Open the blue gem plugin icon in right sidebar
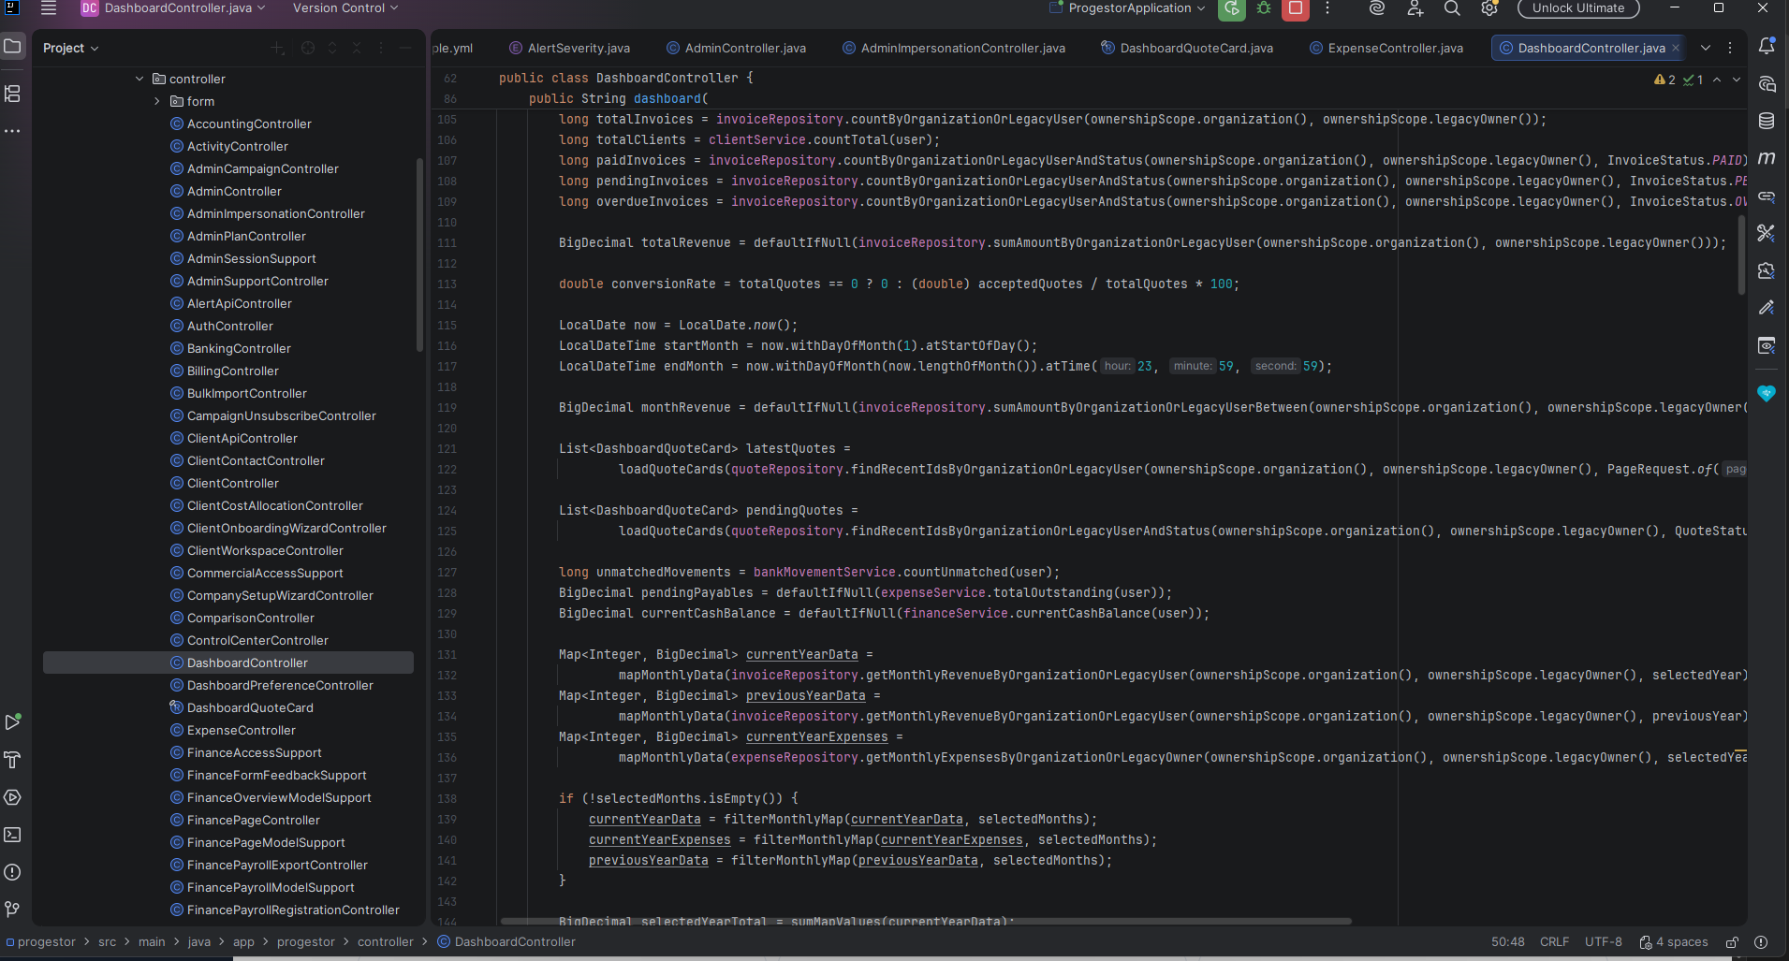Image resolution: width=1789 pixels, height=961 pixels. [1767, 394]
